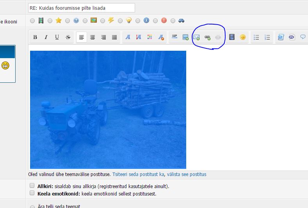Click the 'Tsiteeri seda postitust ka' link
The image size is (308, 208).
coord(138,174)
